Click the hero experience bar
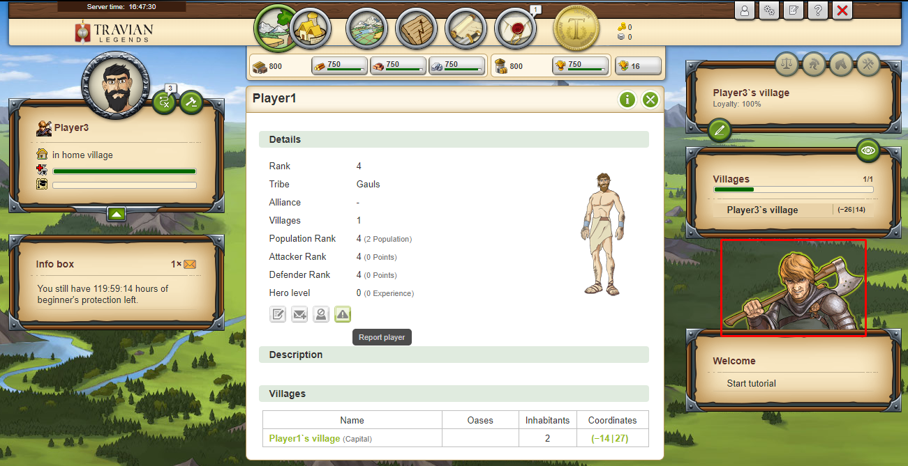Screen dimensions: 908x466 124,185
